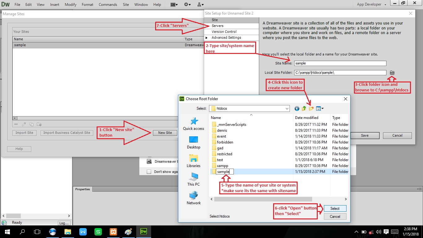Click Save in Site Setup dialog

pyautogui.click(x=365, y=135)
